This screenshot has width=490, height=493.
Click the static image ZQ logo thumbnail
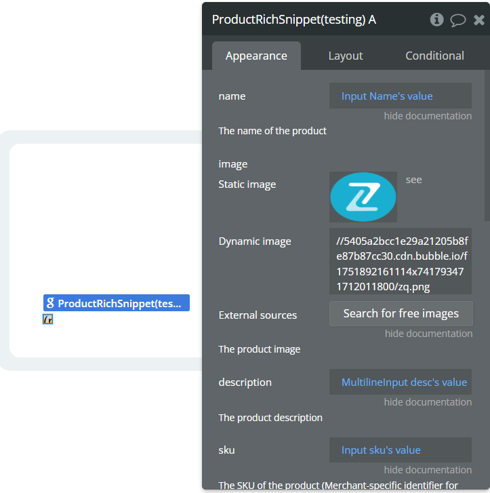point(363,197)
